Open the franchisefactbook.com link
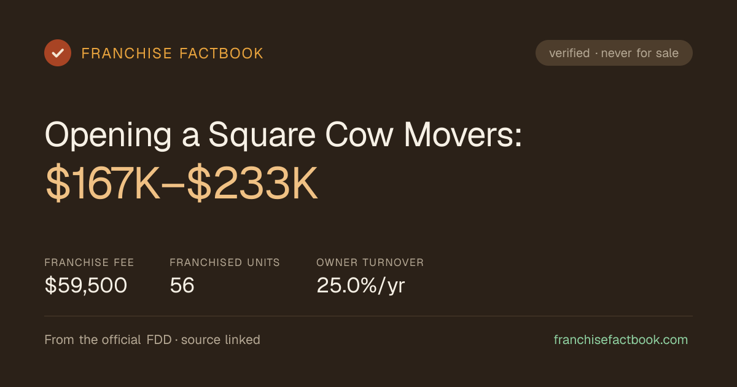The width and height of the screenshot is (737, 387). pyautogui.click(x=621, y=340)
